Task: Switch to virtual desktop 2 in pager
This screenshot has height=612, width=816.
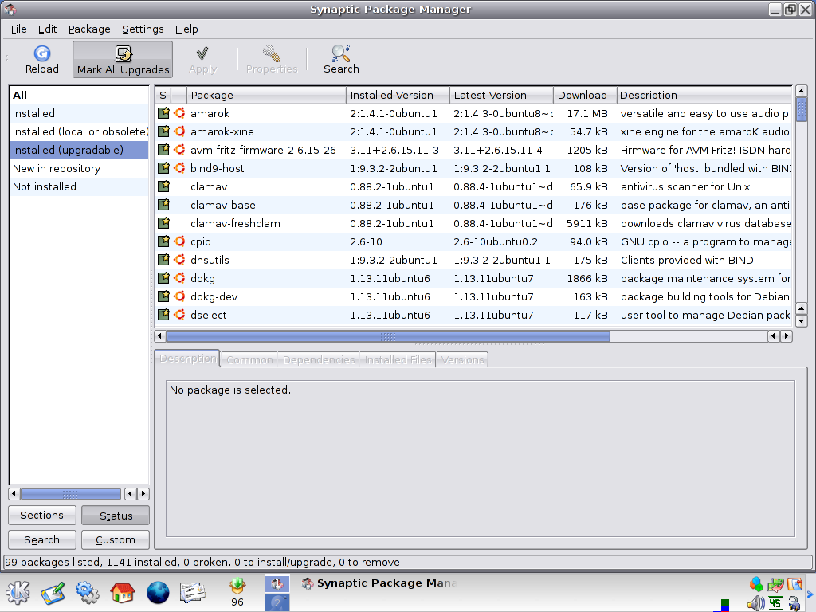Action: coord(277,602)
